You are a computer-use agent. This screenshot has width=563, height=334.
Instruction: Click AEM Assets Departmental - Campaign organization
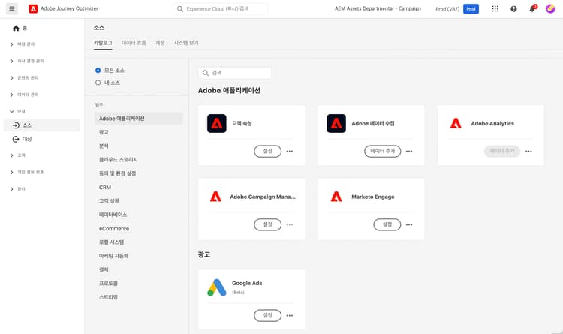point(378,8)
